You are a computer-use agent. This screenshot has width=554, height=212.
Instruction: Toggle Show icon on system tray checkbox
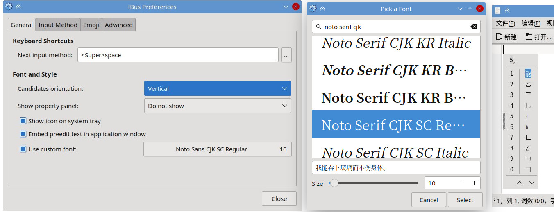click(23, 121)
